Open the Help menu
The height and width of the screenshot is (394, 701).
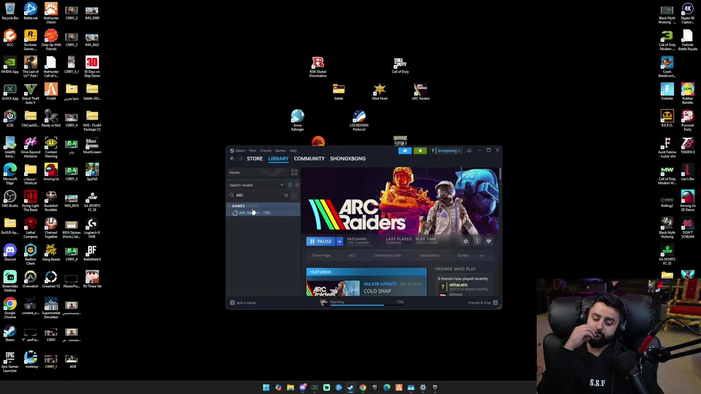tap(293, 150)
